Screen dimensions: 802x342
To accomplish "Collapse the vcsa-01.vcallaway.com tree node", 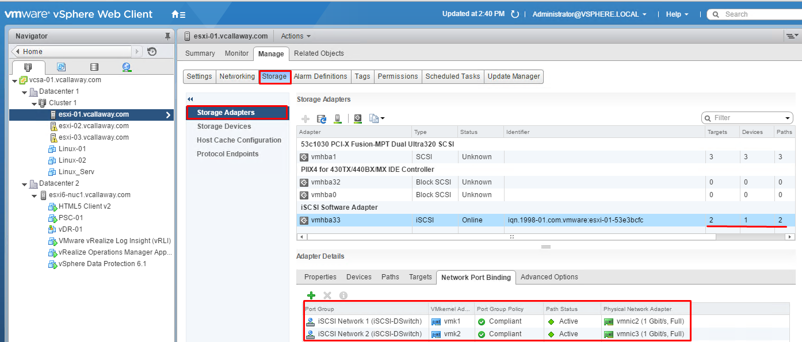I will (14, 80).
